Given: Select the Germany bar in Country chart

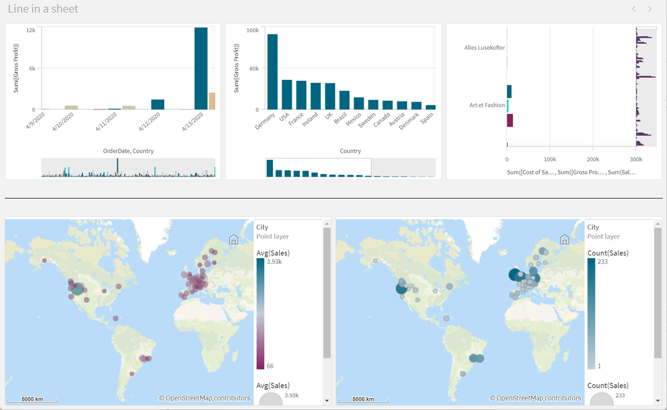Looking at the screenshot, I should coord(272,72).
